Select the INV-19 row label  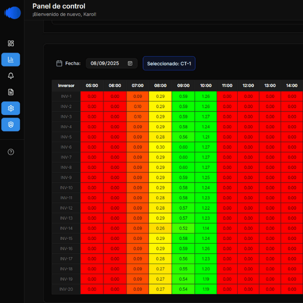[x=66, y=279]
